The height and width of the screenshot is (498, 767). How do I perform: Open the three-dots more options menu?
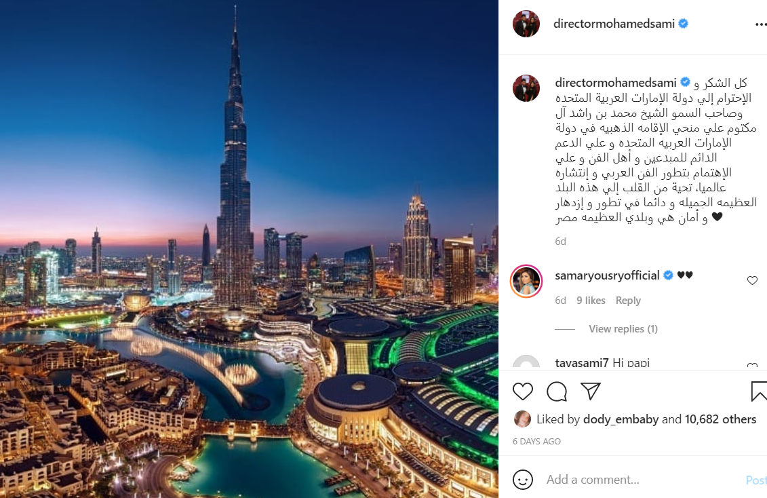761,24
